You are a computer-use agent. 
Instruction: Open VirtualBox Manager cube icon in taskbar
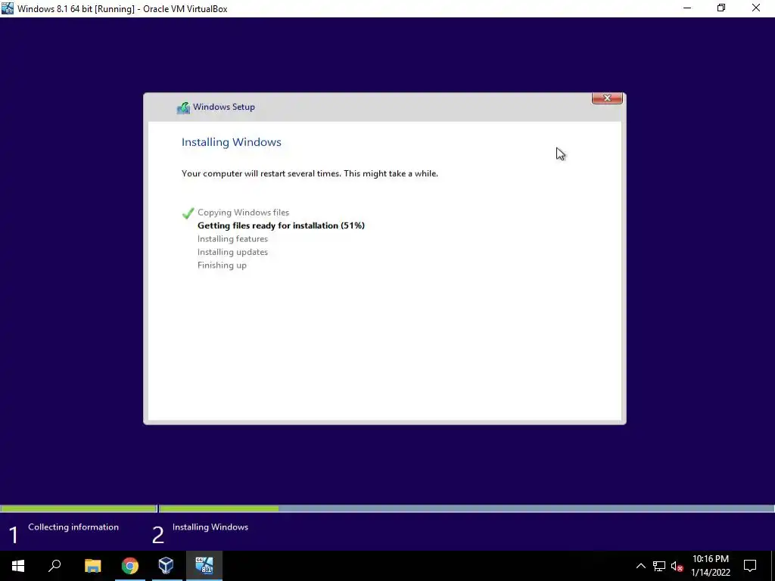point(166,566)
